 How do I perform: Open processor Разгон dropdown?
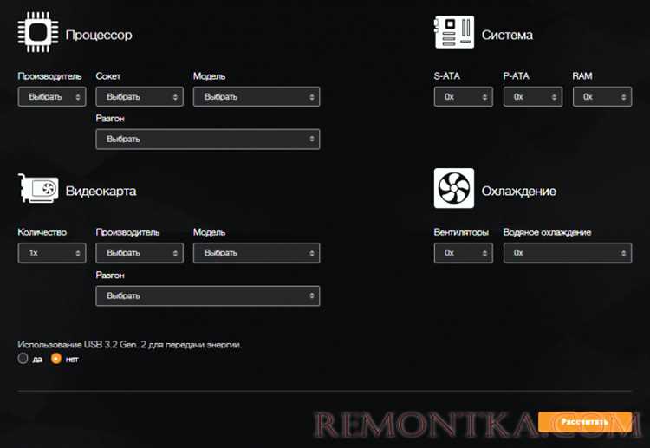[x=208, y=140]
